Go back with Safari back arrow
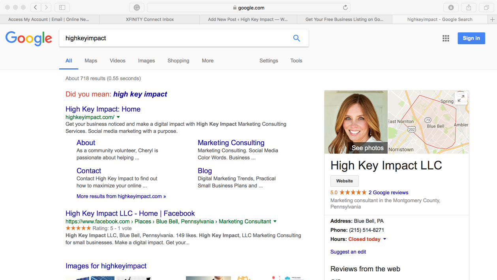Viewport: 497px width, 280px height. click(36, 8)
